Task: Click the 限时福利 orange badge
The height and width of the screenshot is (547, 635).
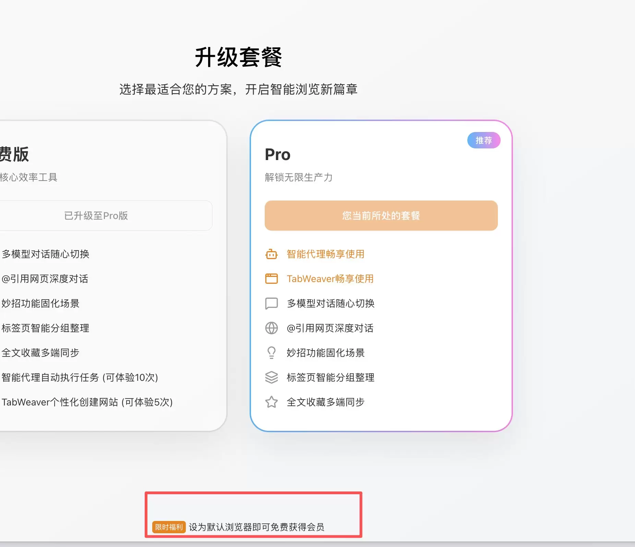Action: tap(168, 528)
